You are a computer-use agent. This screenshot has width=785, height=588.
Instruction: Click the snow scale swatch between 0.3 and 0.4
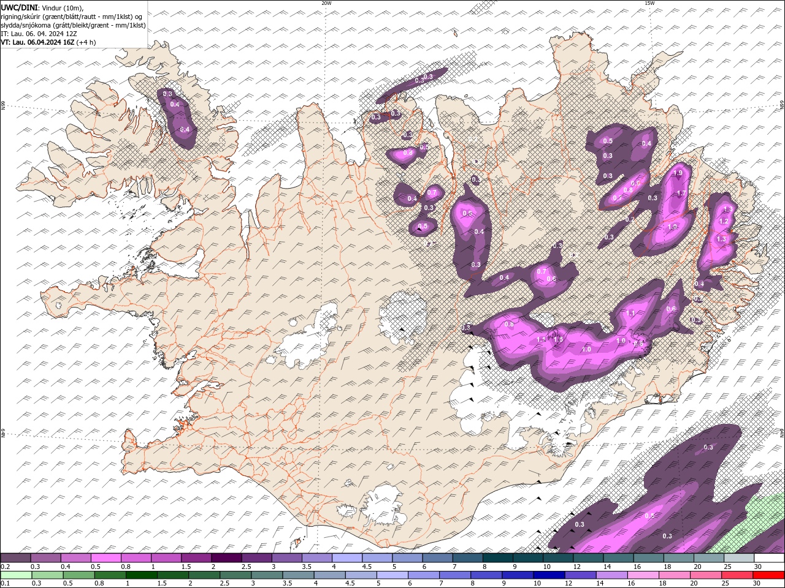tap(45, 558)
